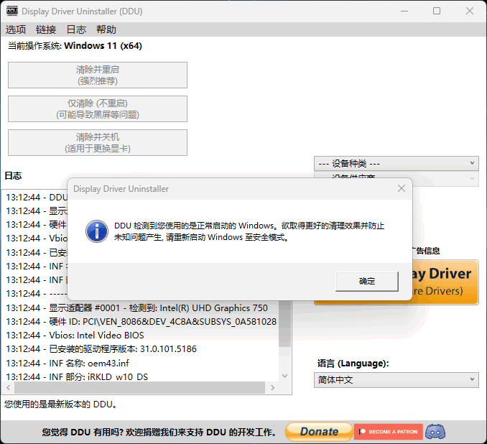This screenshot has width=487, height=444.
Task: Click the log horizontal scroll left arrow
Action: click(9, 387)
